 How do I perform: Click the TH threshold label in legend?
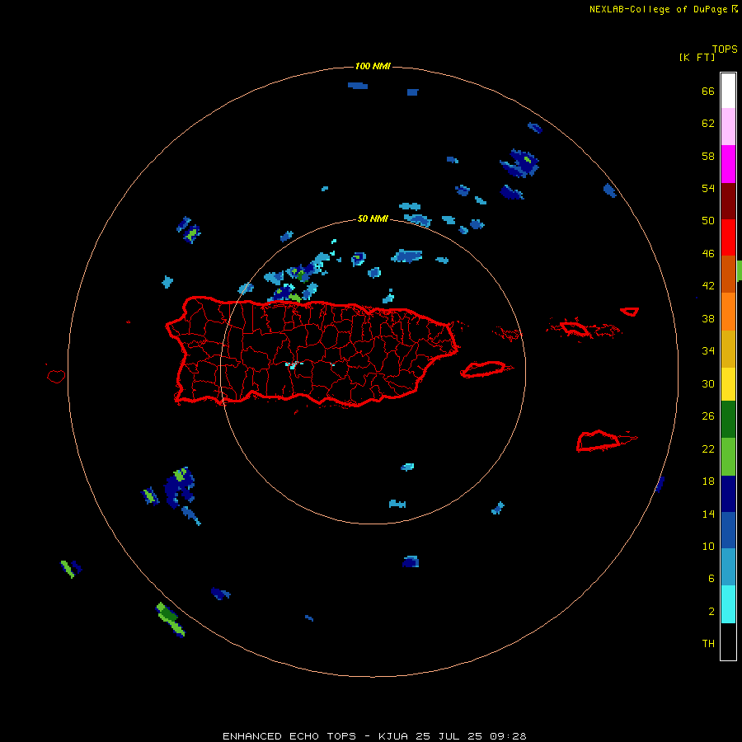coord(708,644)
